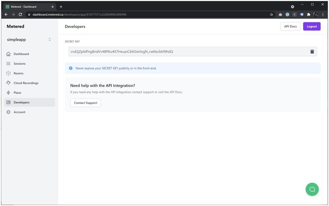329x206 pixels.
Task: Click the SECRET KEY label
Action: click(x=73, y=41)
